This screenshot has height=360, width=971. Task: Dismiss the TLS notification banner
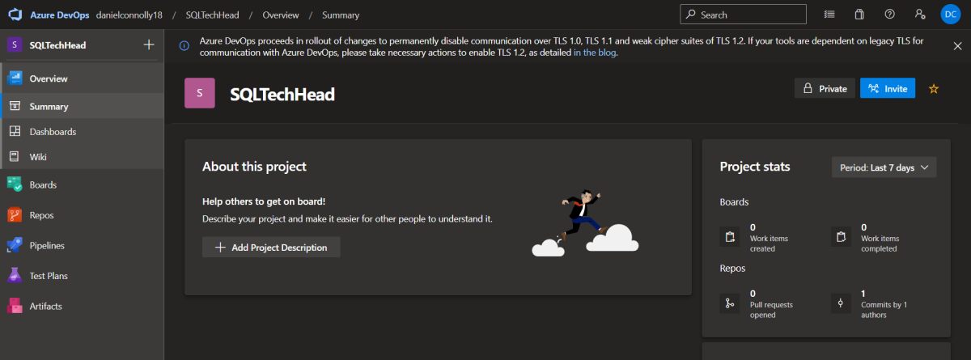pyautogui.click(x=957, y=46)
